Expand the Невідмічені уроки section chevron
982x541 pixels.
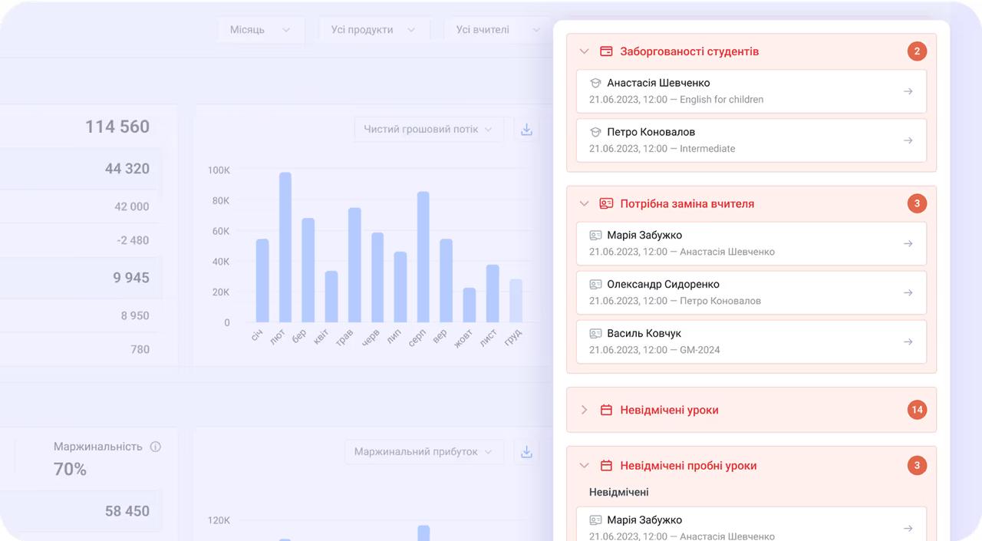coord(584,410)
